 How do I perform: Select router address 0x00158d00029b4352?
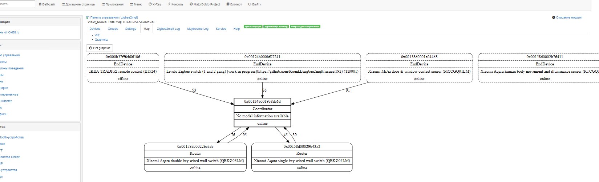coord(302,146)
